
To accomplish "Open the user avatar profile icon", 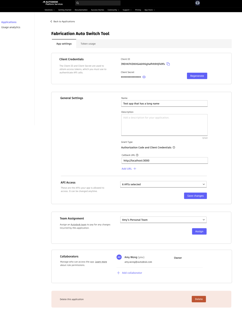I will coord(197,3).
